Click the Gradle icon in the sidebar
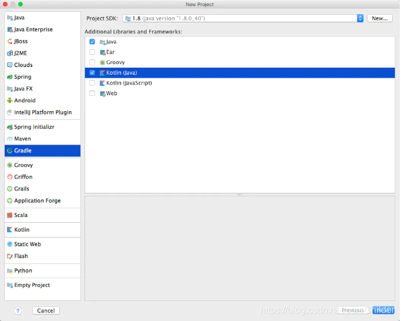Screen dimensions: 401x321 click(x=10, y=151)
